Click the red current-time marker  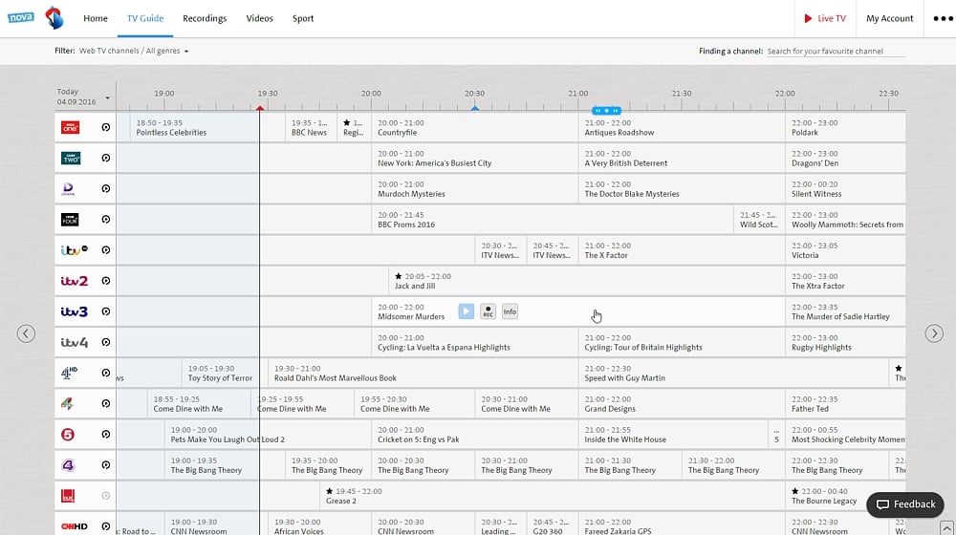tap(260, 108)
